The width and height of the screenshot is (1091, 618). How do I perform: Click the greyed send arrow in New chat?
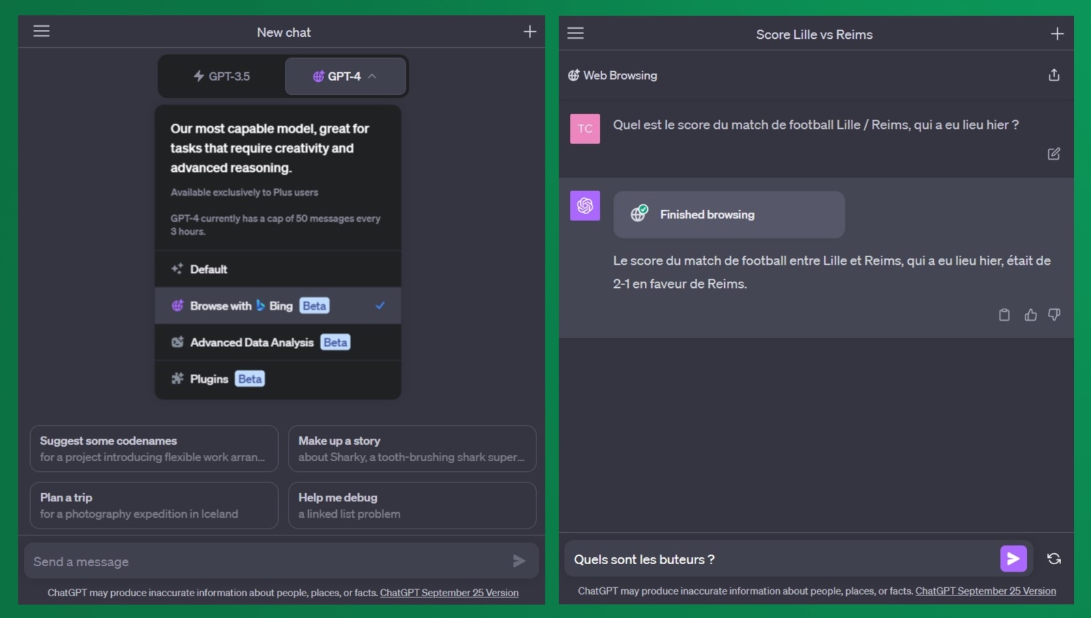pos(519,561)
